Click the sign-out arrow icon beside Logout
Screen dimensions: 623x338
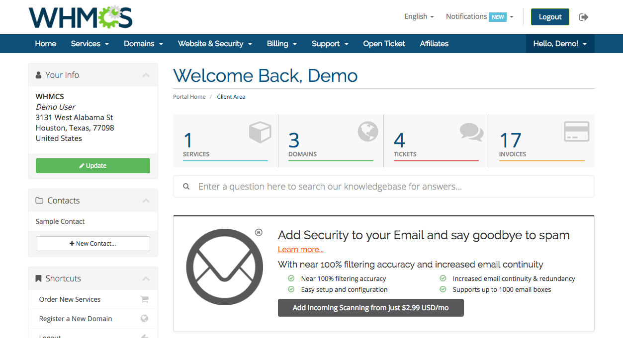pyautogui.click(x=584, y=17)
